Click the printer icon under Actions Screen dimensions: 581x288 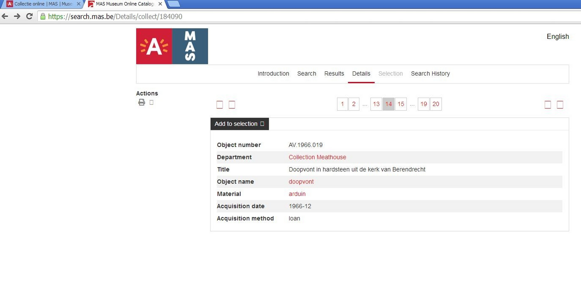142,103
